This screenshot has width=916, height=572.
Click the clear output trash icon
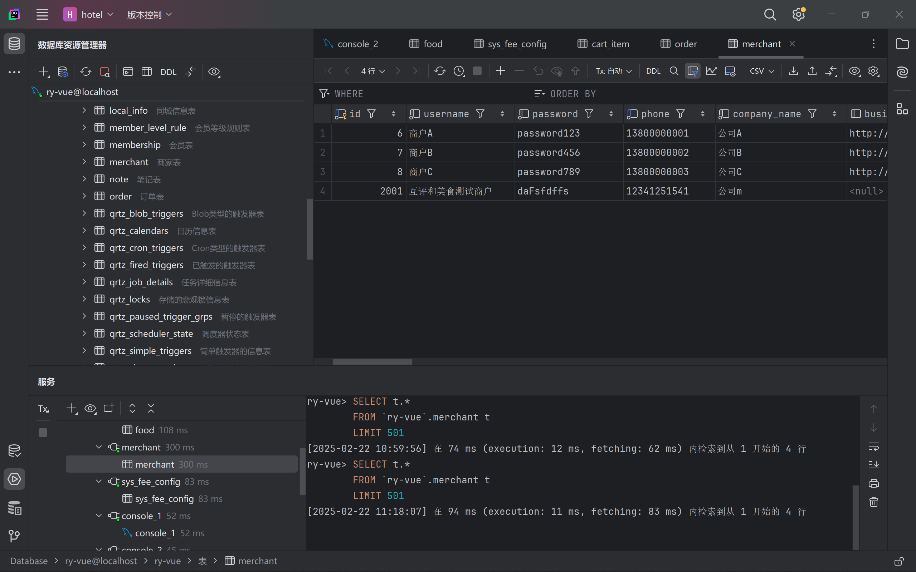874,502
